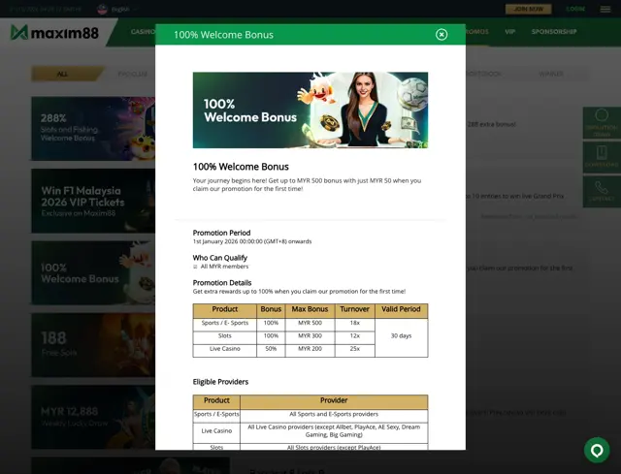This screenshot has height=474, width=621.
Task: Click the 'Promotion Details' heading
Action: tap(222, 282)
